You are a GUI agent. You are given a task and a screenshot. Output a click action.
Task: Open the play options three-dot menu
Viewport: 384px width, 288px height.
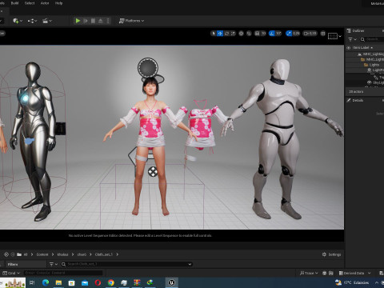[x=108, y=21]
